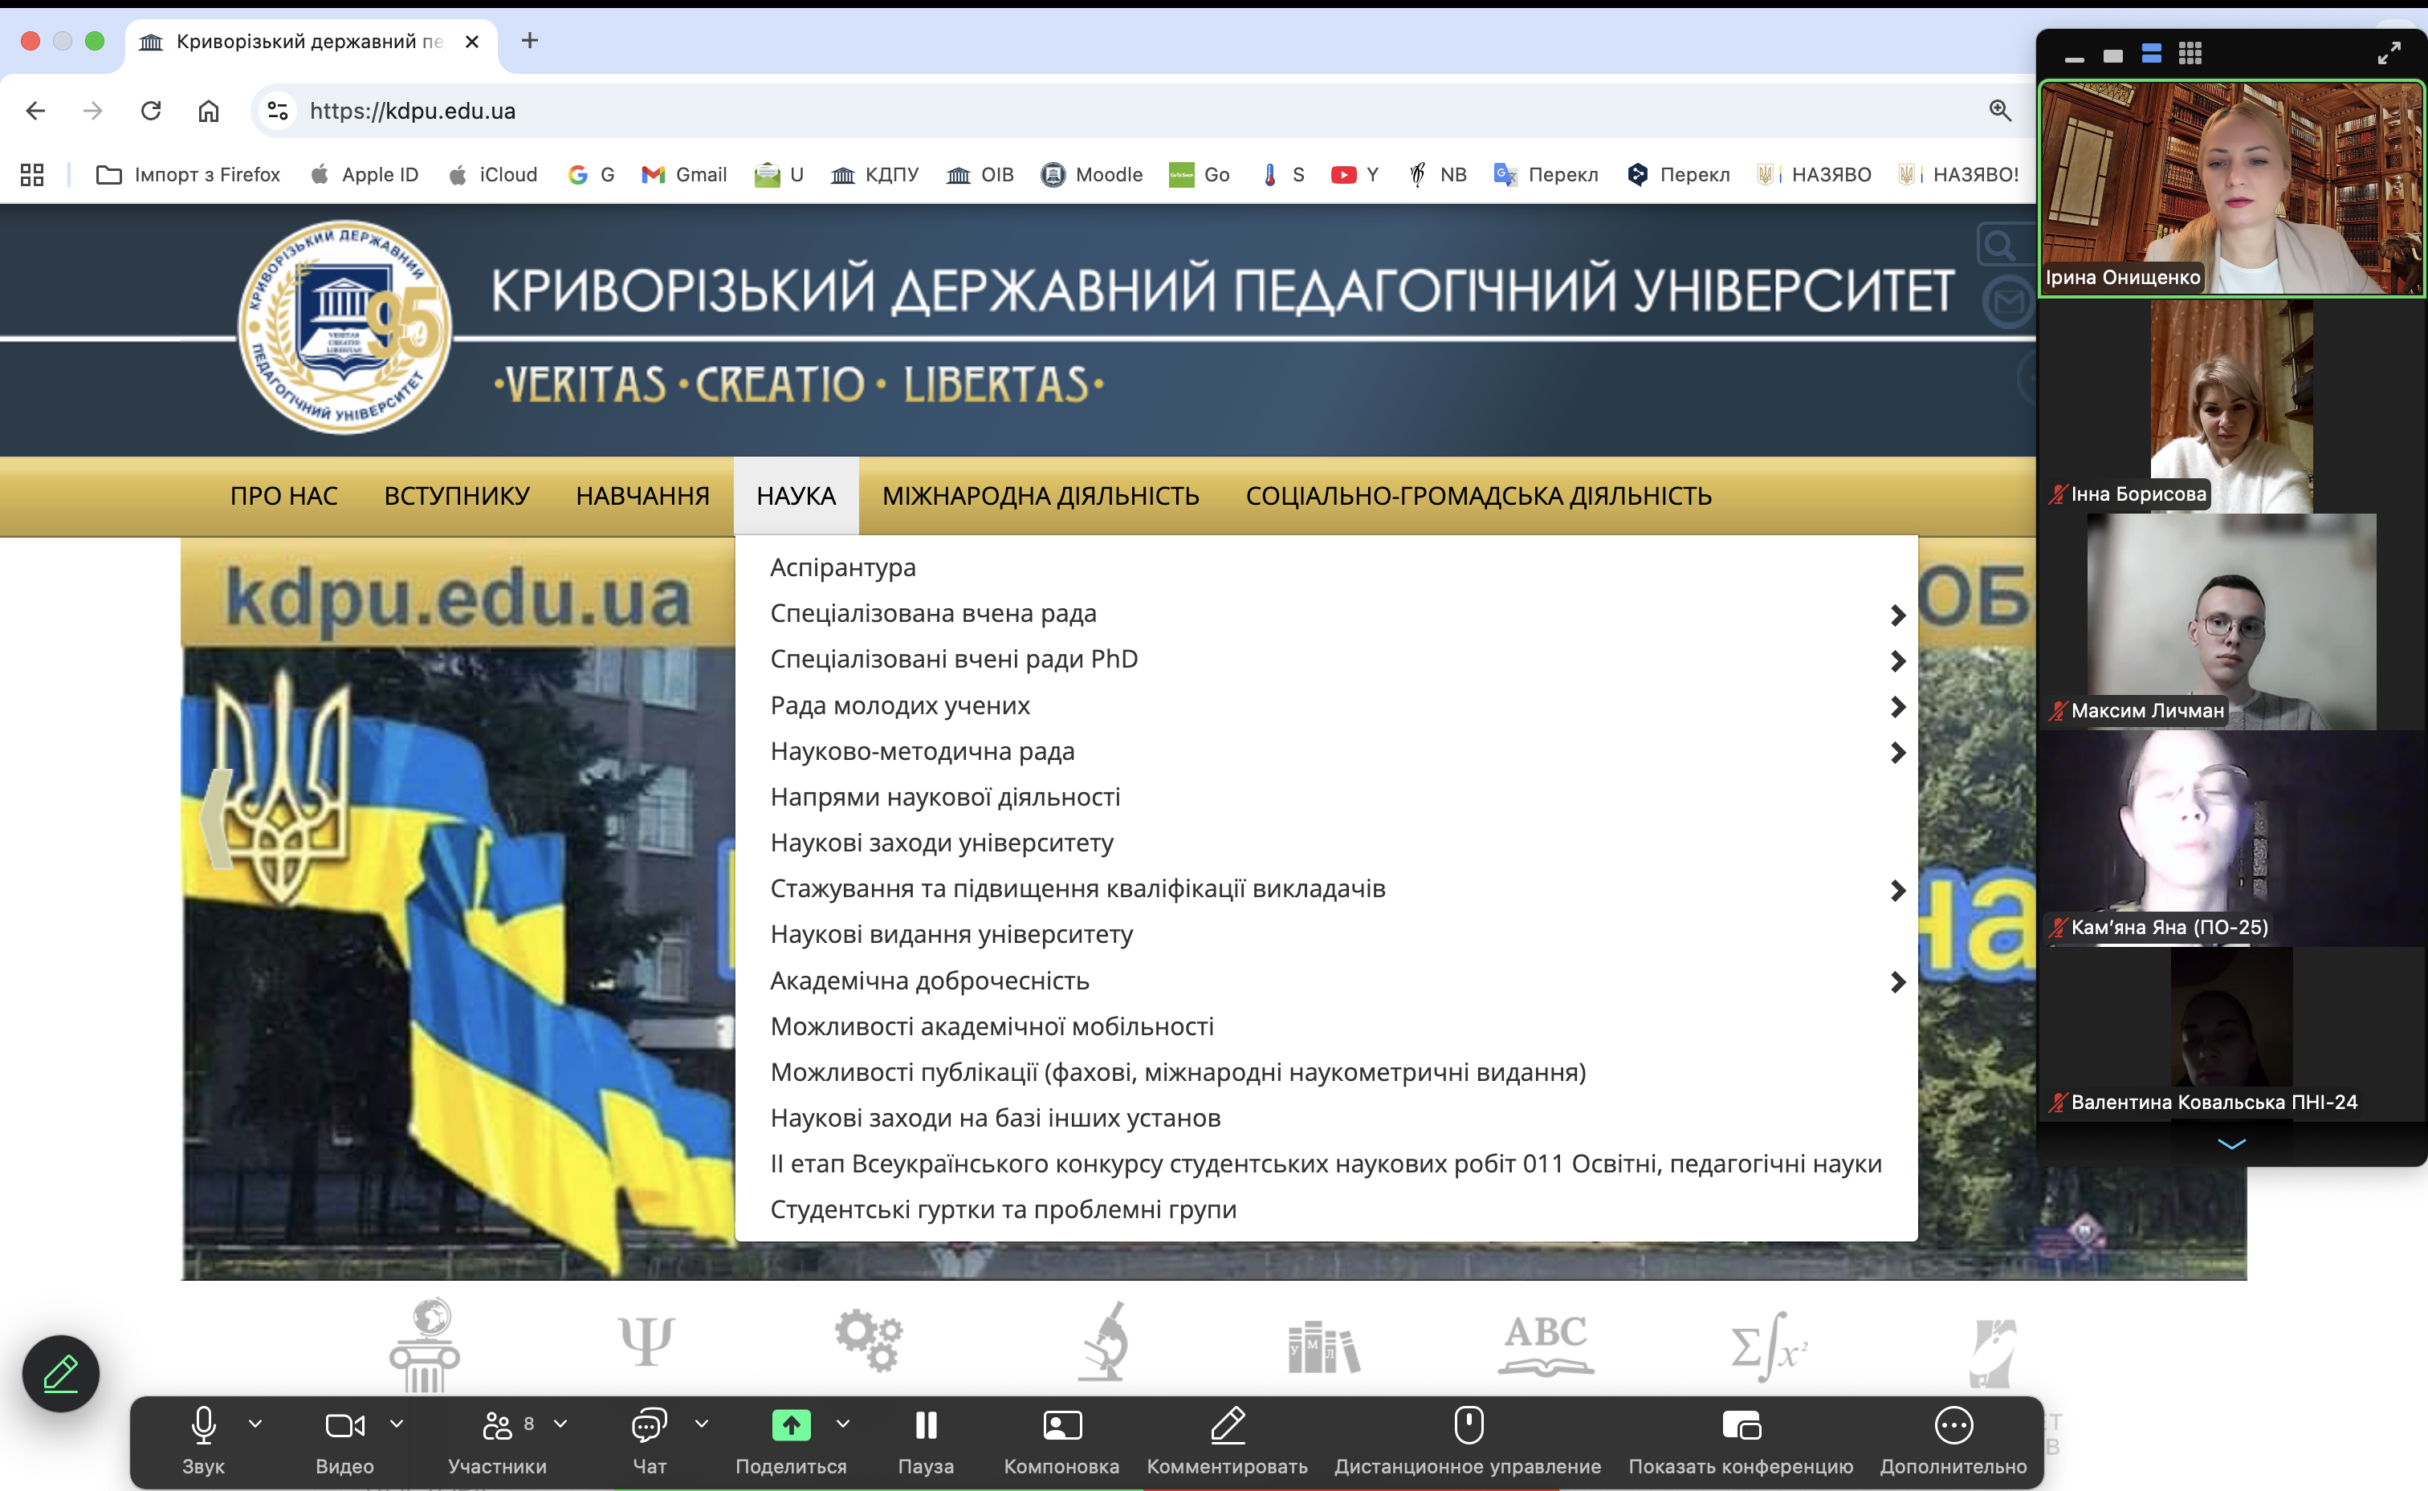Open the Чат chat icon
Image resolution: width=2428 pixels, height=1491 pixels.
650,1426
